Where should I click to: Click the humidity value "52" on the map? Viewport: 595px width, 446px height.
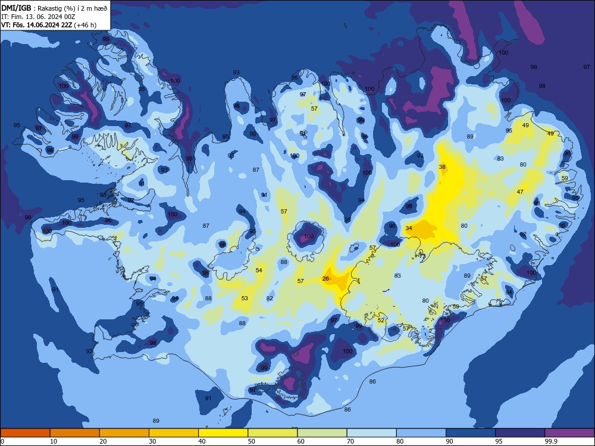(381, 321)
